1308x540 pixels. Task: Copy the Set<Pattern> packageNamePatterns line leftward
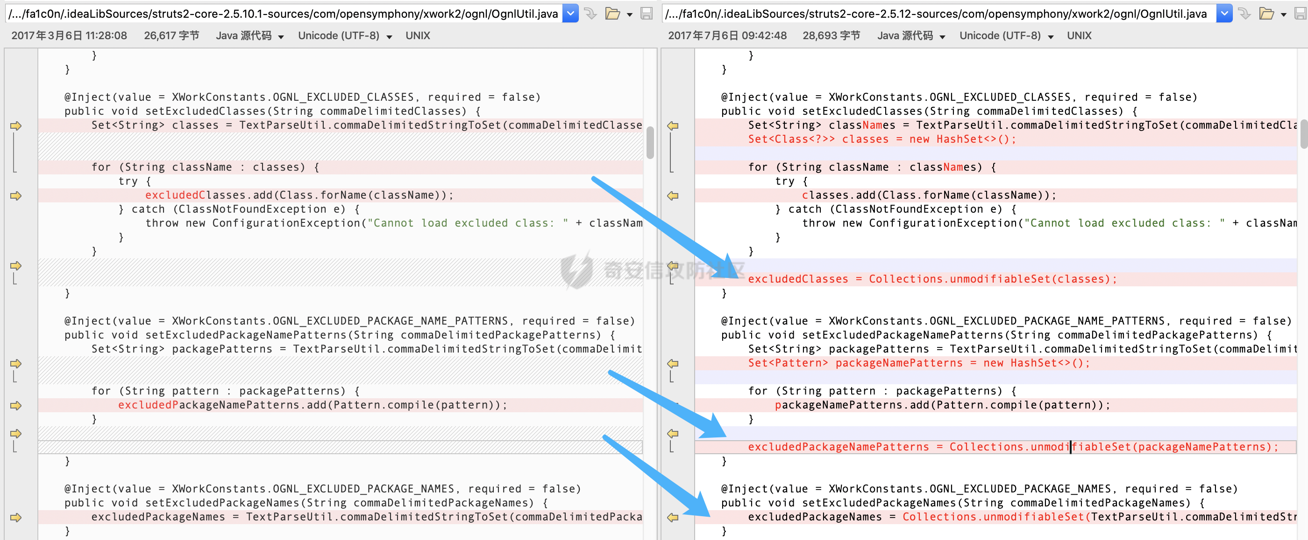tap(673, 364)
